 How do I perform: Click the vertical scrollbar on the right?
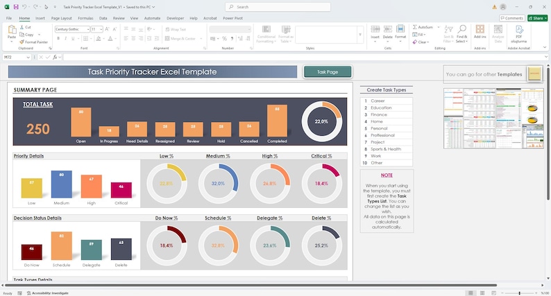(548, 132)
